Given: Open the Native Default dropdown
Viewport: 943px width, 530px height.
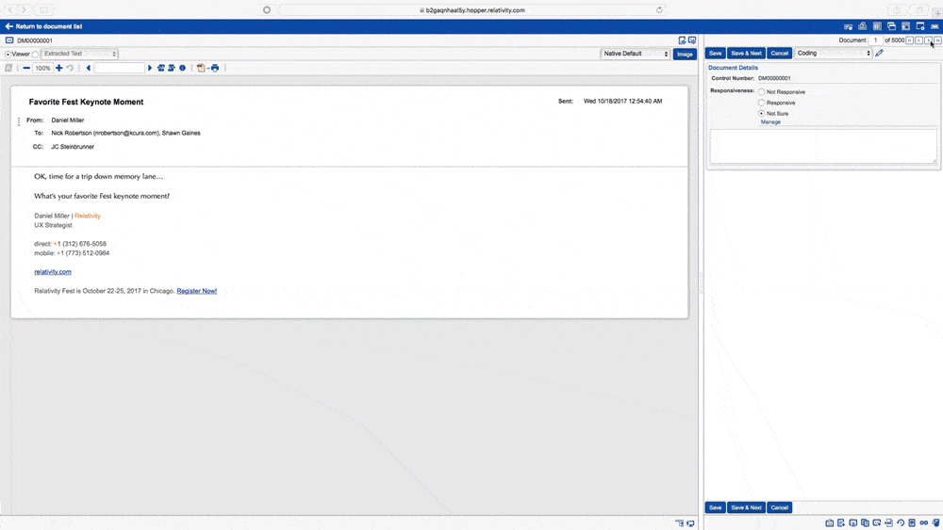Looking at the screenshot, I should pyautogui.click(x=636, y=54).
